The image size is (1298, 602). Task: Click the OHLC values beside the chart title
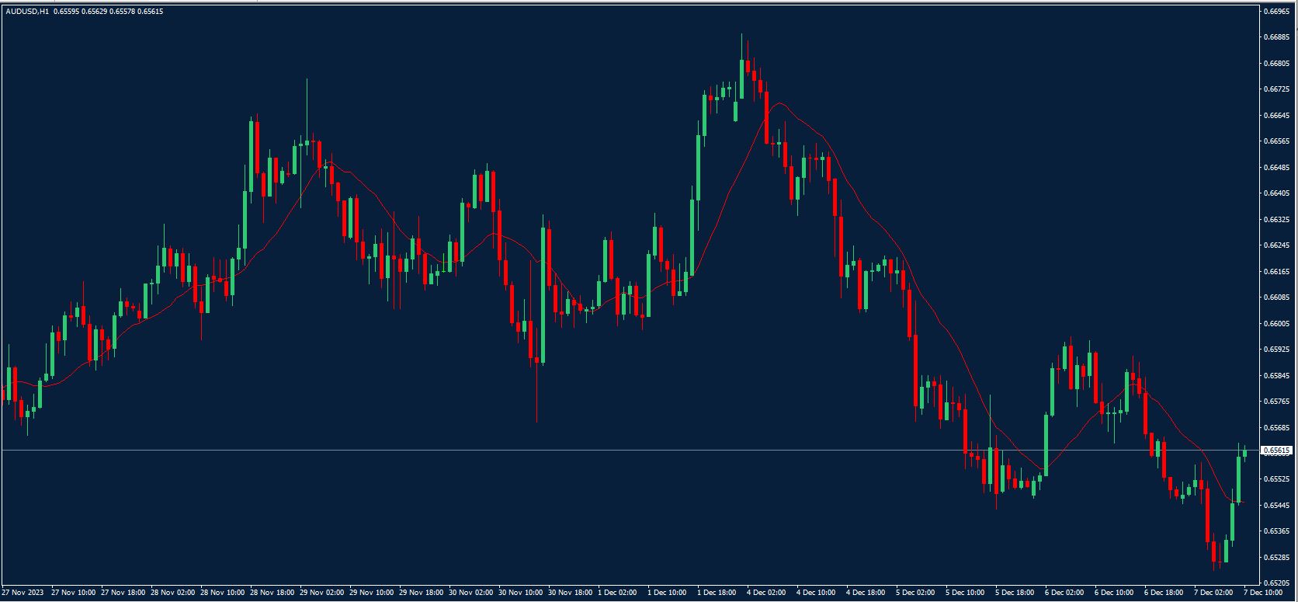click(x=109, y=11)
